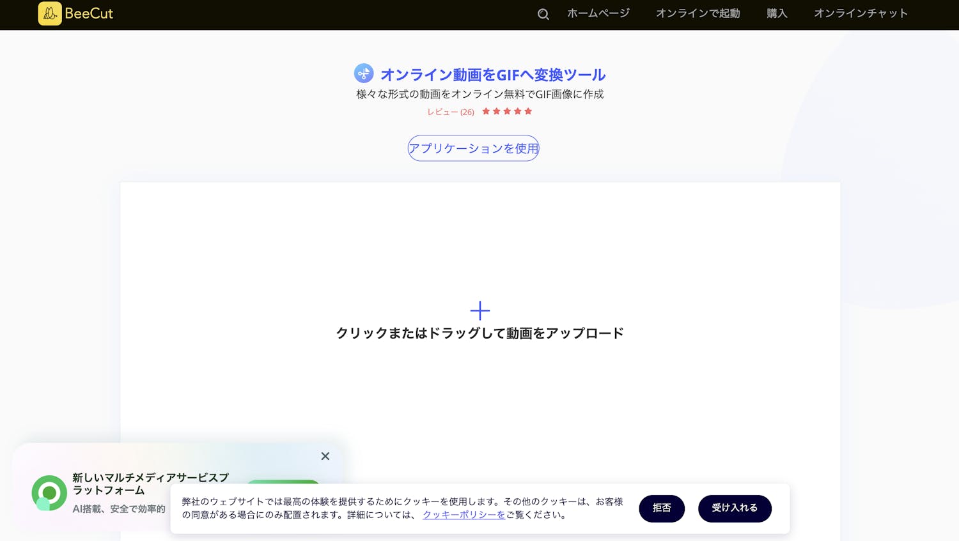Click the five-star rating
Image resolution: width=959 pixels, height=541 pixels.
click(x=507, y=111)
